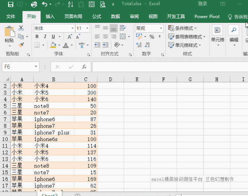The image size is (248, 196).
Task: Open the 宋体 font name dropdown
Action: coord(72,28)
